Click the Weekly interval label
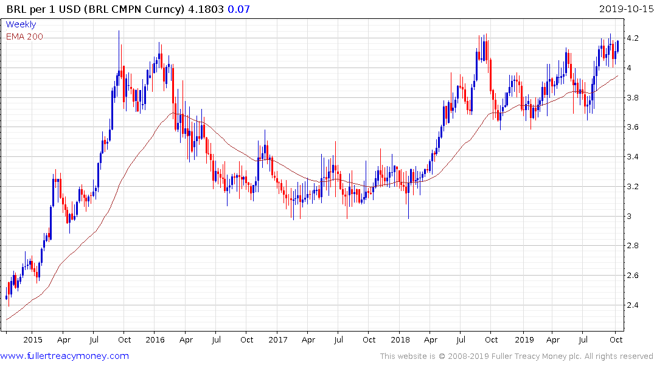 21,24
